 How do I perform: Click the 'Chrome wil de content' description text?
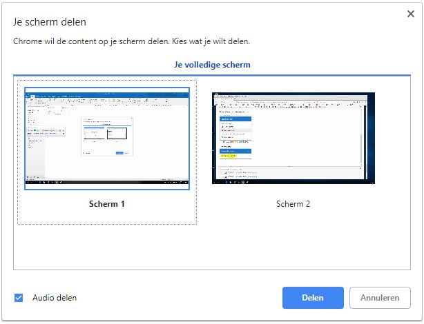(131, 41)
